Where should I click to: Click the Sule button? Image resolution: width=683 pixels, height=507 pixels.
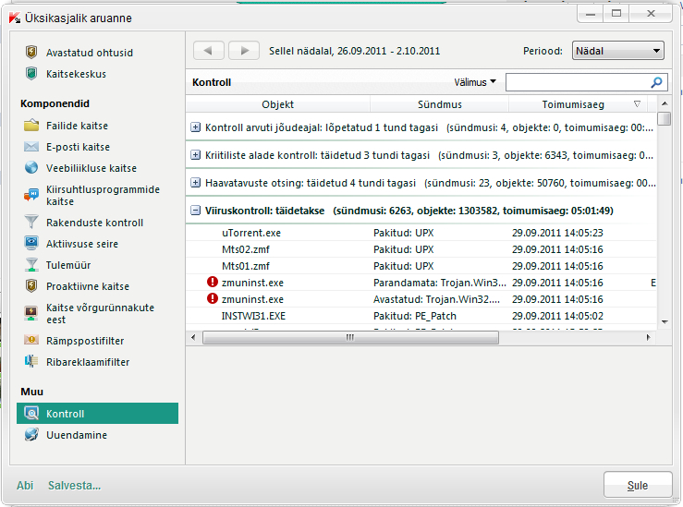[637, 485]
